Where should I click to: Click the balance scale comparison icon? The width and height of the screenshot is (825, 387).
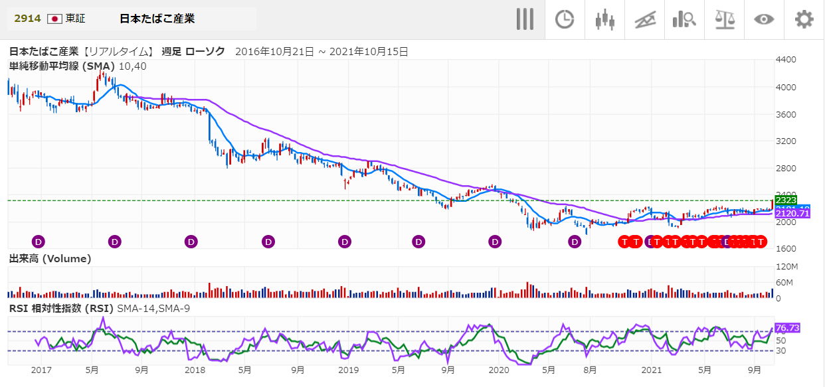(724, 19)
